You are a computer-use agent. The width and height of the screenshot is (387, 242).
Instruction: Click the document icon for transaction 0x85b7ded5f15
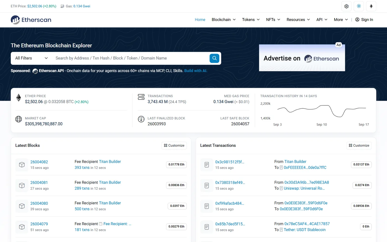click(207, 227)
